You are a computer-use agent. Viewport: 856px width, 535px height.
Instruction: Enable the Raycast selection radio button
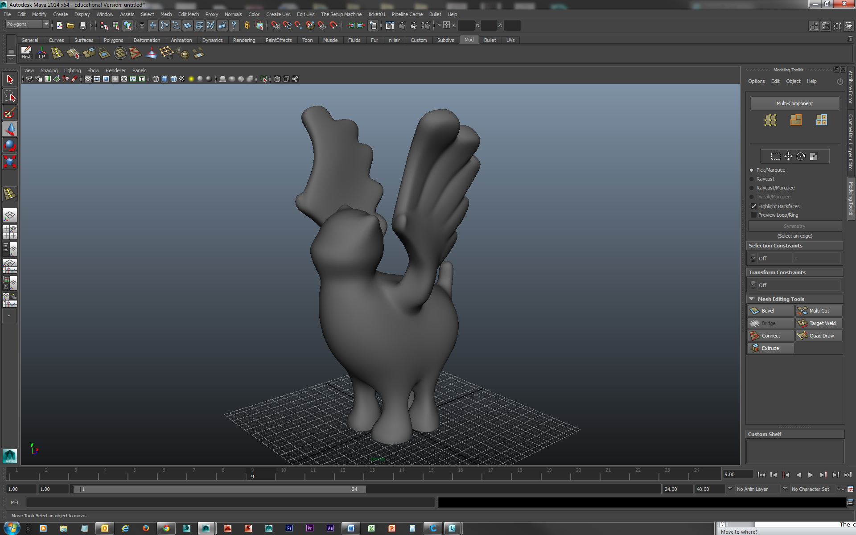752,179
